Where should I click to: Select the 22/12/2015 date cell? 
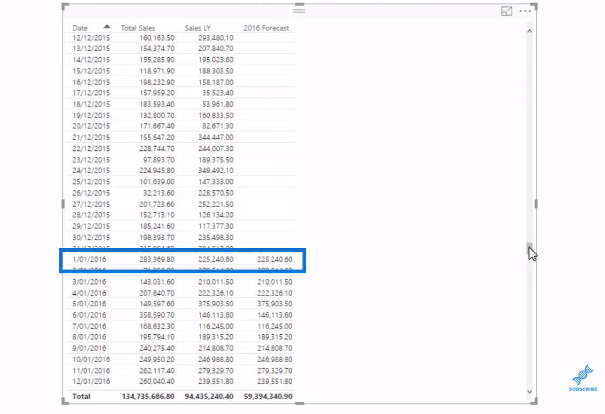[91, 149]
